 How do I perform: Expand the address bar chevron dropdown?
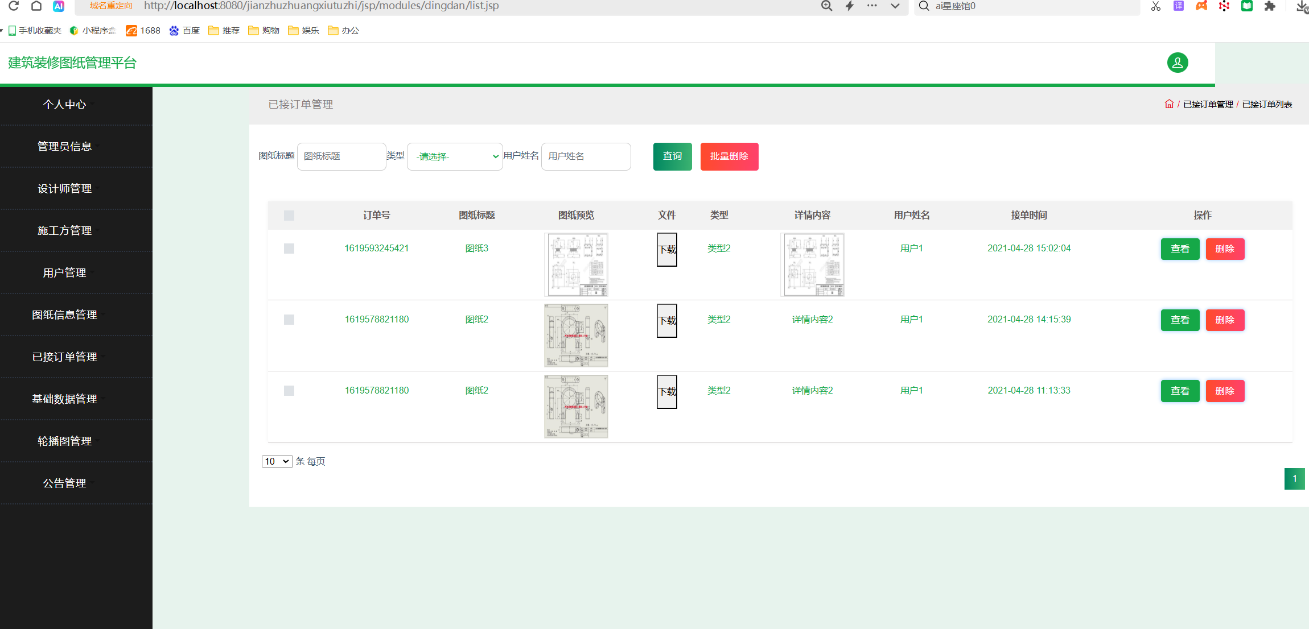(895, 6)
